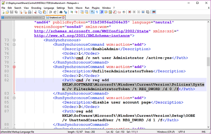Screen dimensions: 211x134
Task: Open the Search menu
Action: [18, 8]
